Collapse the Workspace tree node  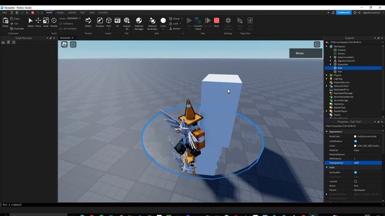click(x=327, y=46)
